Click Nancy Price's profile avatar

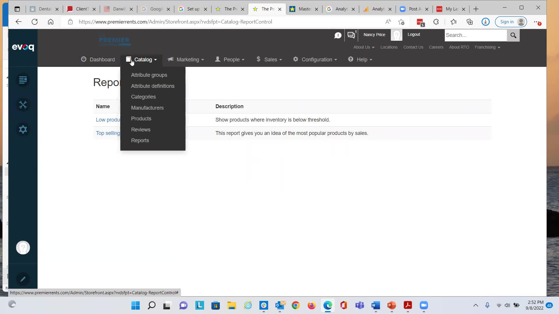pos(397,35)
